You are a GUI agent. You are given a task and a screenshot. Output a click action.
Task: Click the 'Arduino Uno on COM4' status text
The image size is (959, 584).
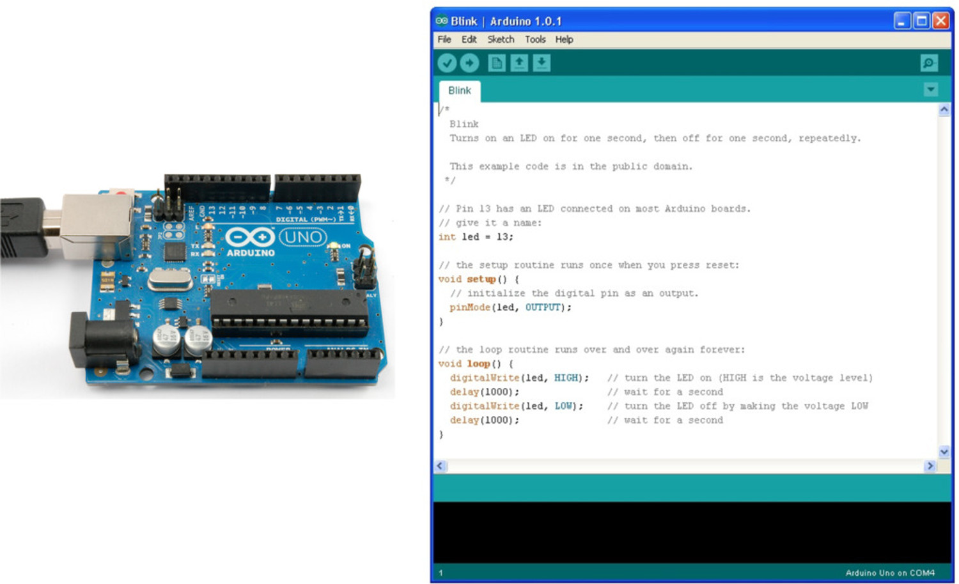(890, 573)
